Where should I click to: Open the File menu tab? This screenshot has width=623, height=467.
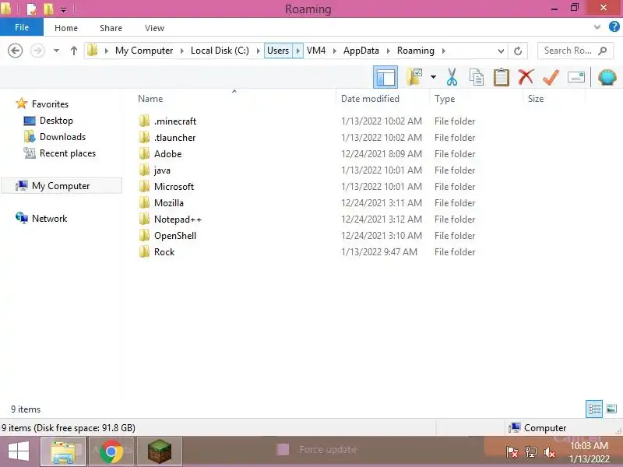pyautogui.click(x=22, y=27)
